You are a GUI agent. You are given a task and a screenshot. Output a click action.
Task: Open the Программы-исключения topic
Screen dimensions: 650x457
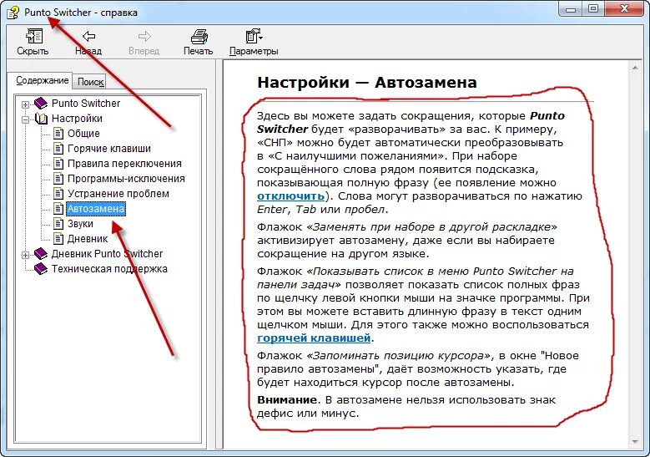126,179
